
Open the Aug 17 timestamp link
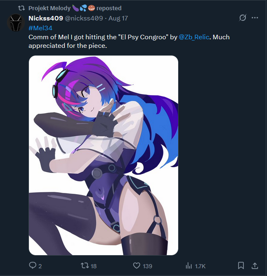118,18
